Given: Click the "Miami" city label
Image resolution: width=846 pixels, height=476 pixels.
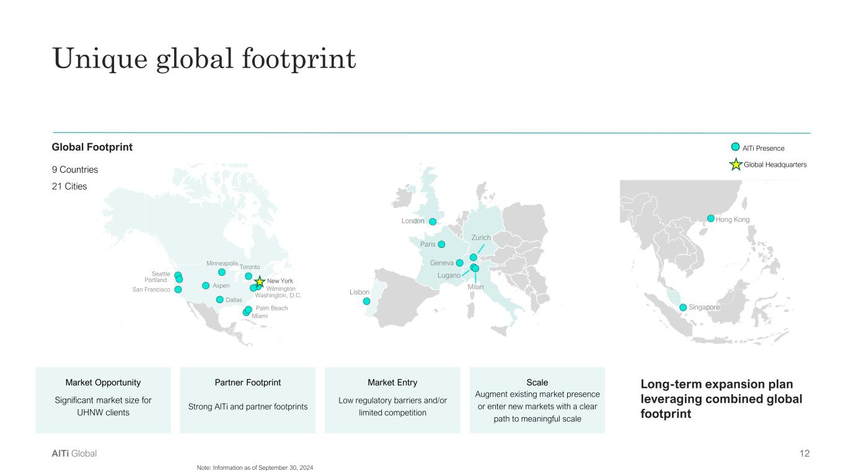Looking at the screenshot, I should click(260, 316).
